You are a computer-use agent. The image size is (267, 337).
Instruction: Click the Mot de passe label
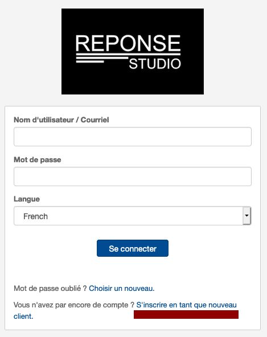38,160
